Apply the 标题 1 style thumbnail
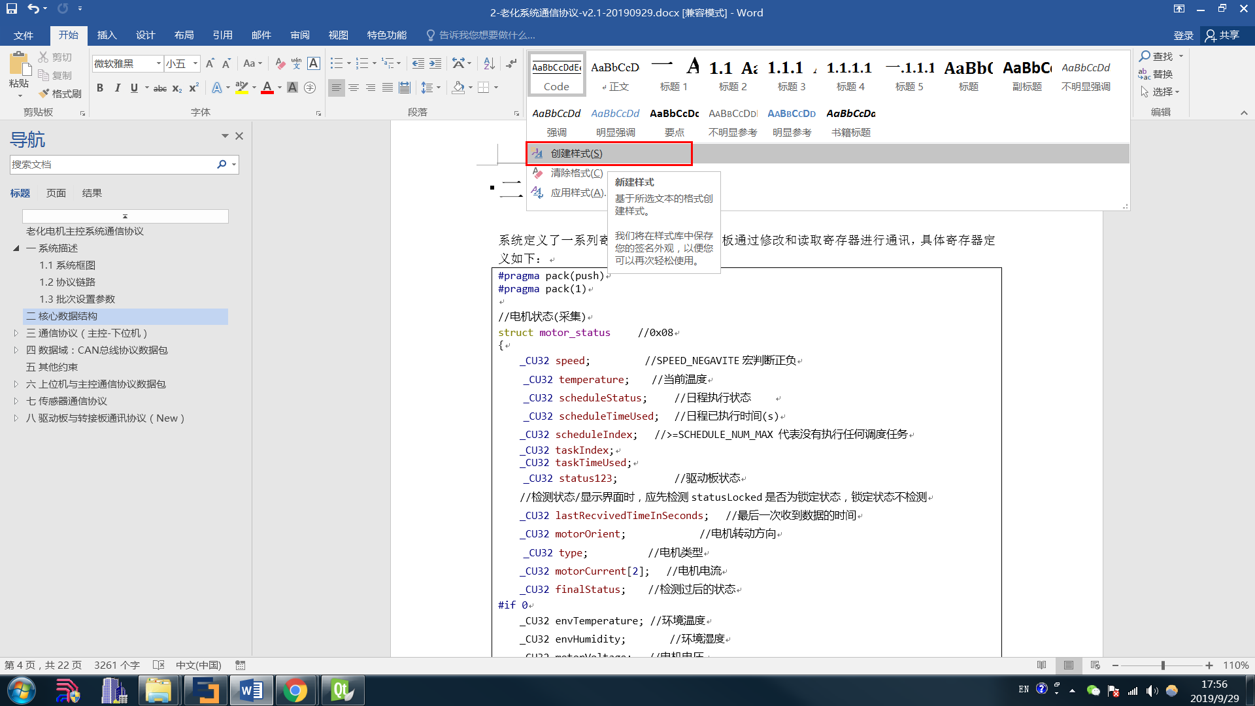Image resolution: width=1255 pixels, height=706 pixels. pyautogui.click(x=674, y=75)
